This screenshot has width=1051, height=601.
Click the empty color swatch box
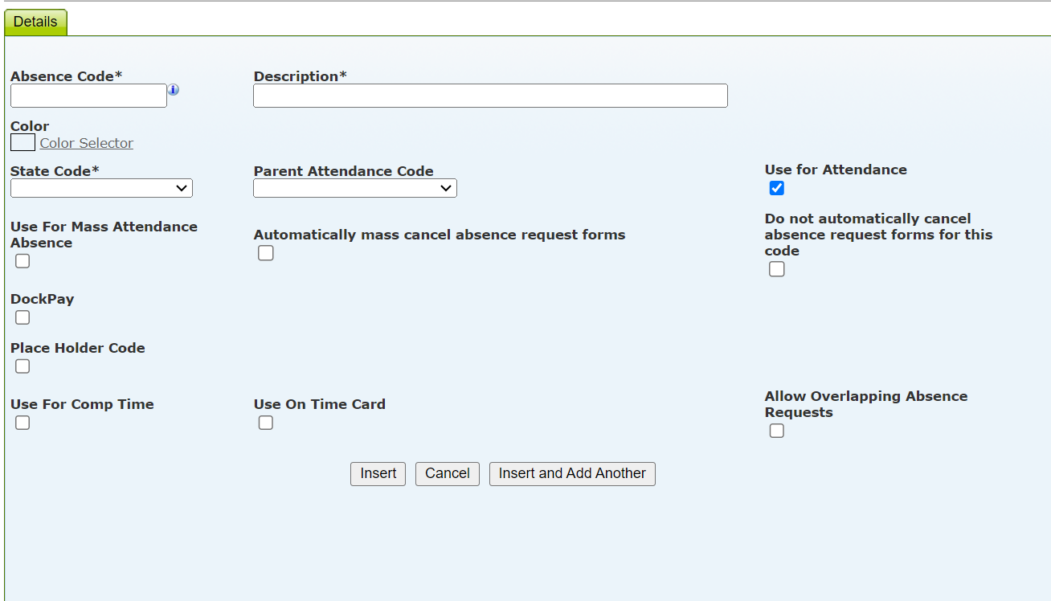22,143
